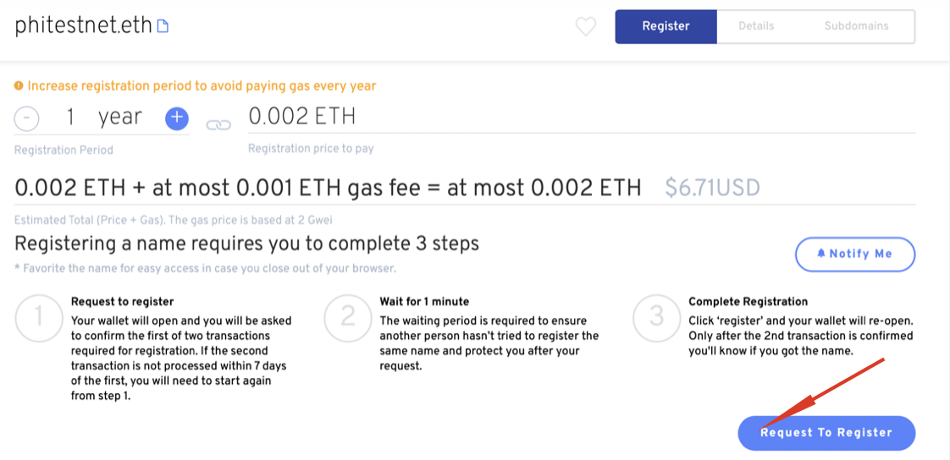
Task: Increase registration period with the plus button
Action: (177, 118)
